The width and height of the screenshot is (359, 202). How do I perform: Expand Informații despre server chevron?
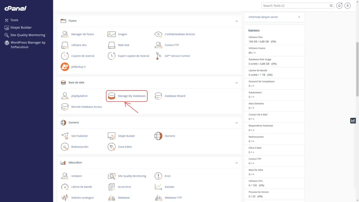[299, 17]
